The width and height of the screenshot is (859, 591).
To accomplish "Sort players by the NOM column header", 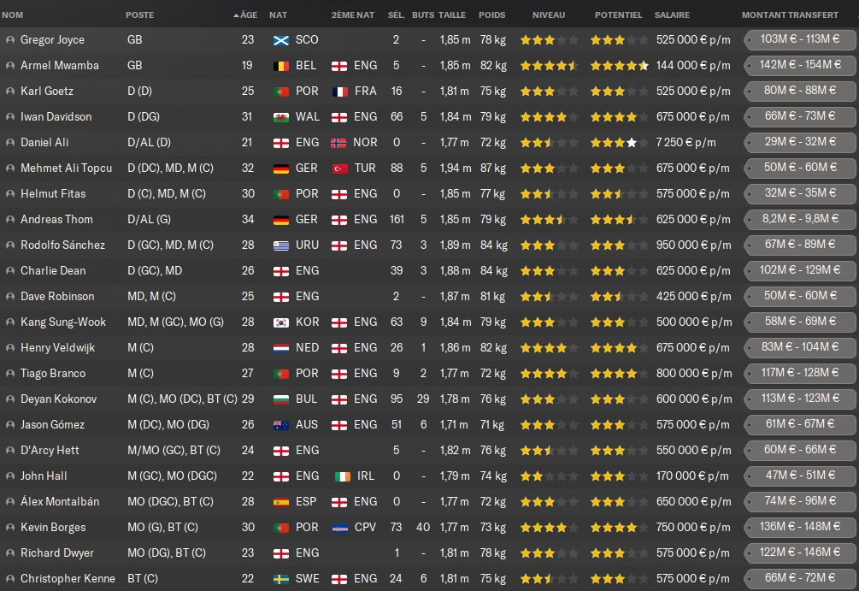I will click(13, 15).
